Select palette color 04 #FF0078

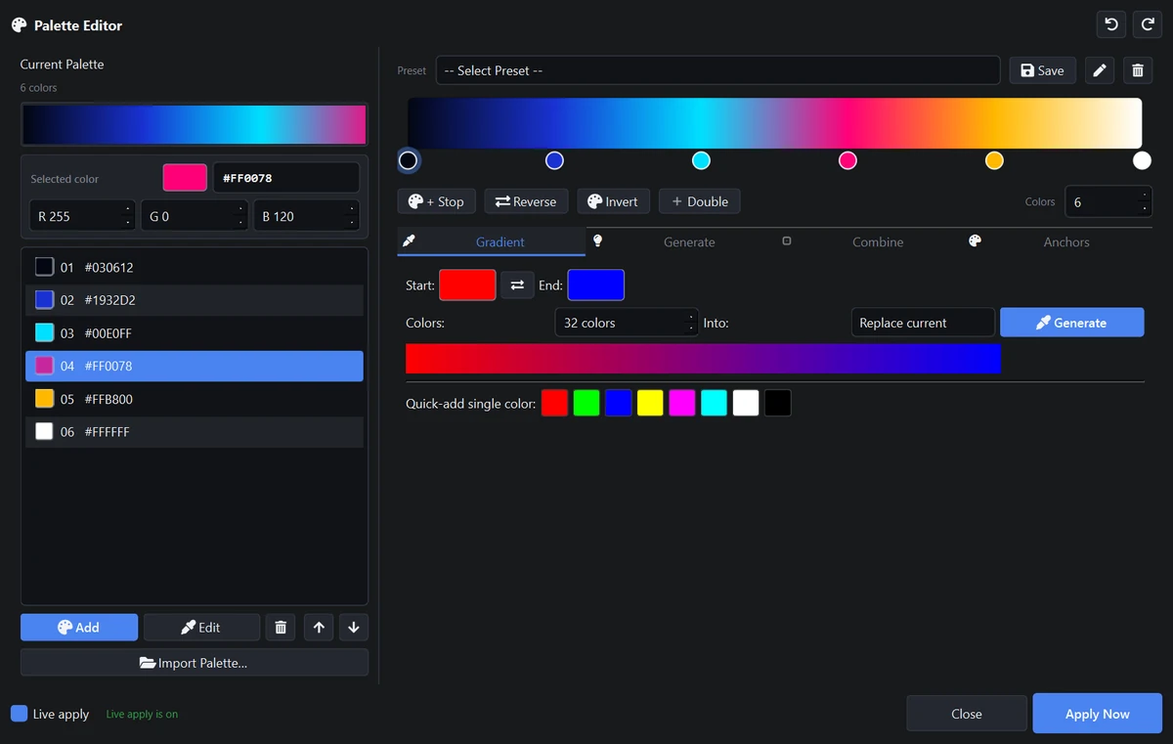tap(195, 366)
